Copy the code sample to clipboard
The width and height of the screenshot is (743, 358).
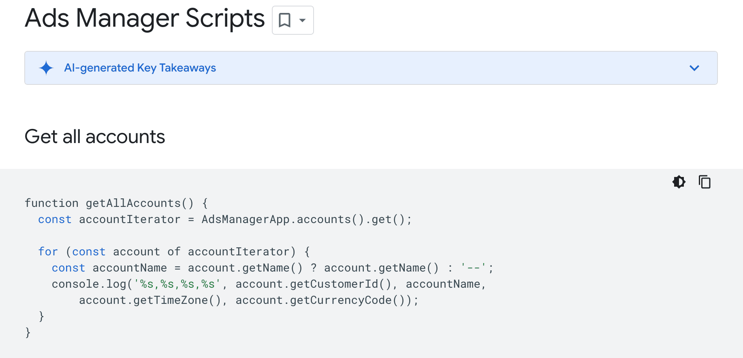point(705,182)
